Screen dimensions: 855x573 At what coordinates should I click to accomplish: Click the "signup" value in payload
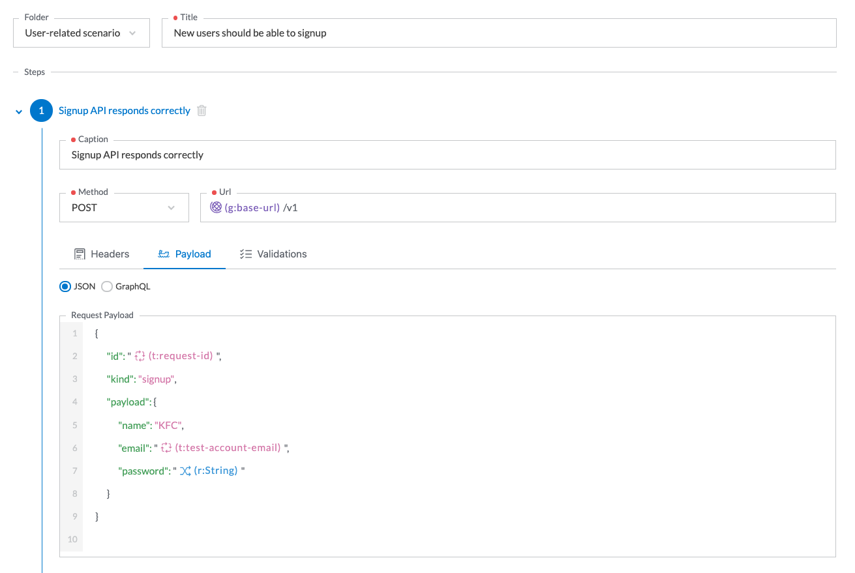point(157,379)
